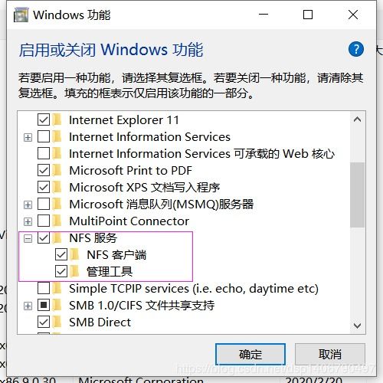Click the folder icon beside SMB Direct

(x=57, y=322)
